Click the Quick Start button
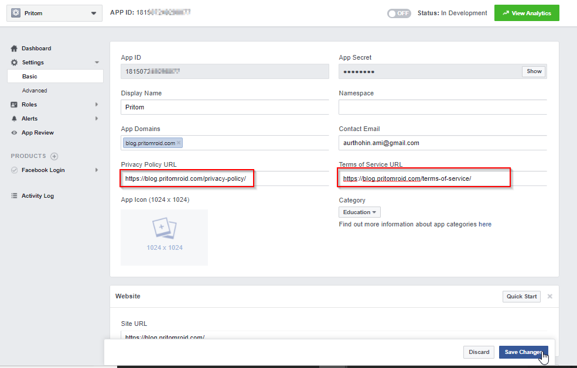577x368 pixels. pyautogui.click(x=521, y=296)
